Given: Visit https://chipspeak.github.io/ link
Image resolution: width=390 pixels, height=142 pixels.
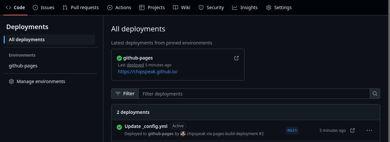Looking at the screenshot, I should (x=148, y=72).
